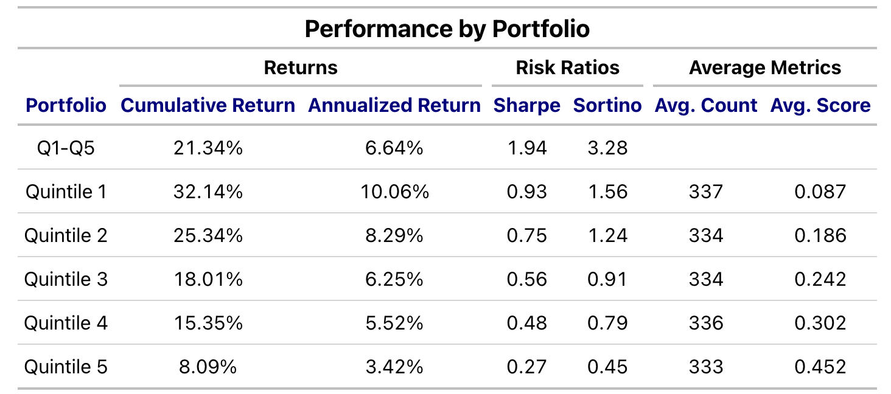Click the Avg. Score column header
The image size is (891, 394).
[820, 105]
